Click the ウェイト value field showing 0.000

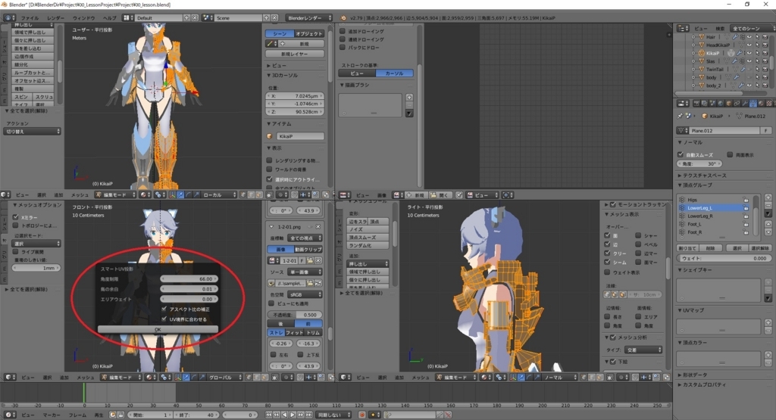[x=723, y=258]
